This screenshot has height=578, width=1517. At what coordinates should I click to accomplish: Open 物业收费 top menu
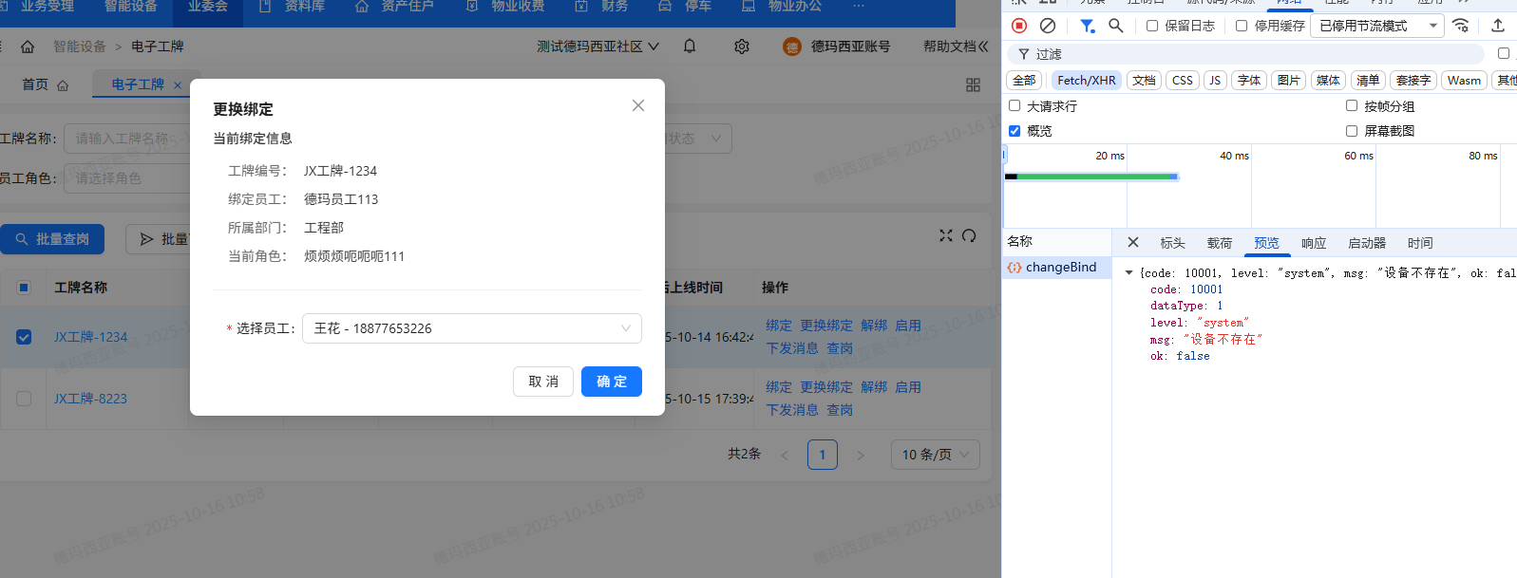pos(505,7)
